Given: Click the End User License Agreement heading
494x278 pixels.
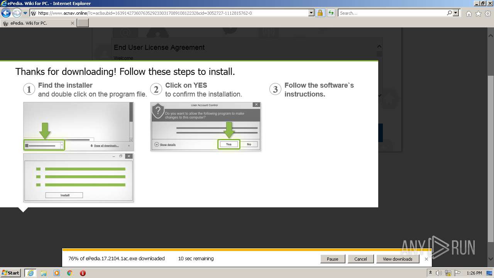Looking at the screenshot, I should pyautogui.click(x=159, y=47).
